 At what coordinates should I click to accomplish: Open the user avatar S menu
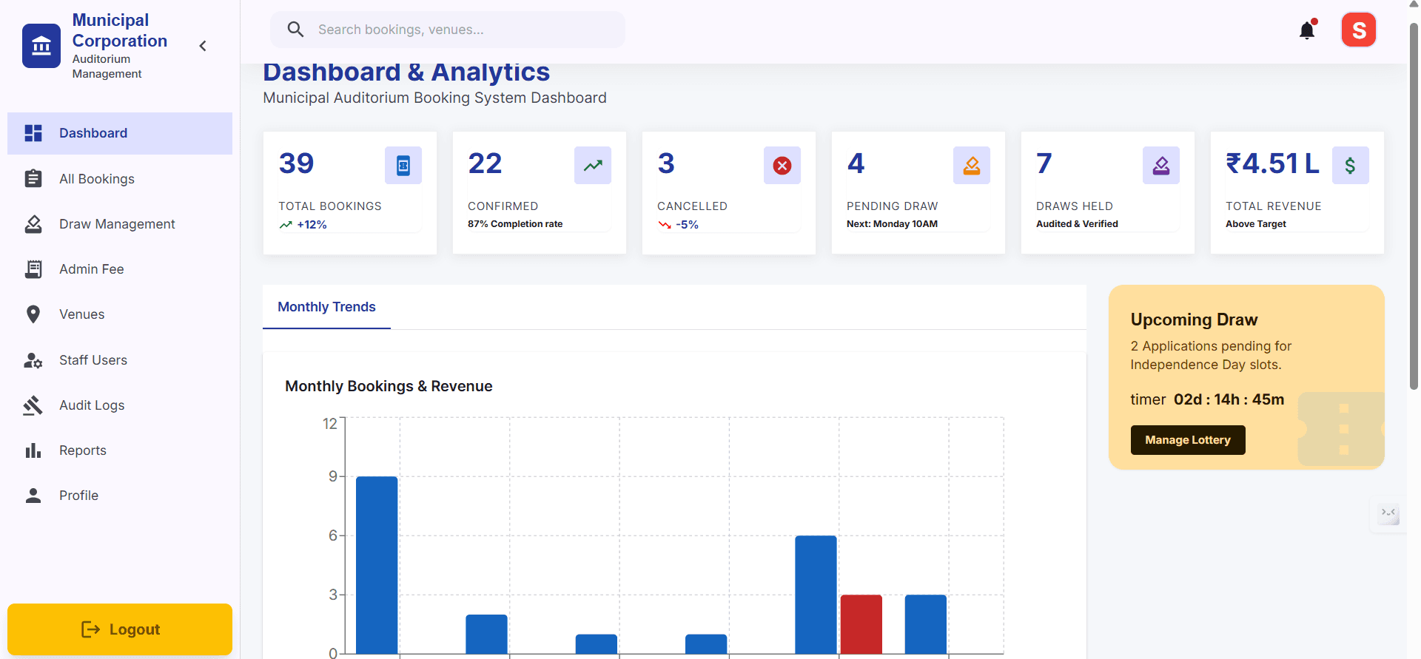(1359, 30)
